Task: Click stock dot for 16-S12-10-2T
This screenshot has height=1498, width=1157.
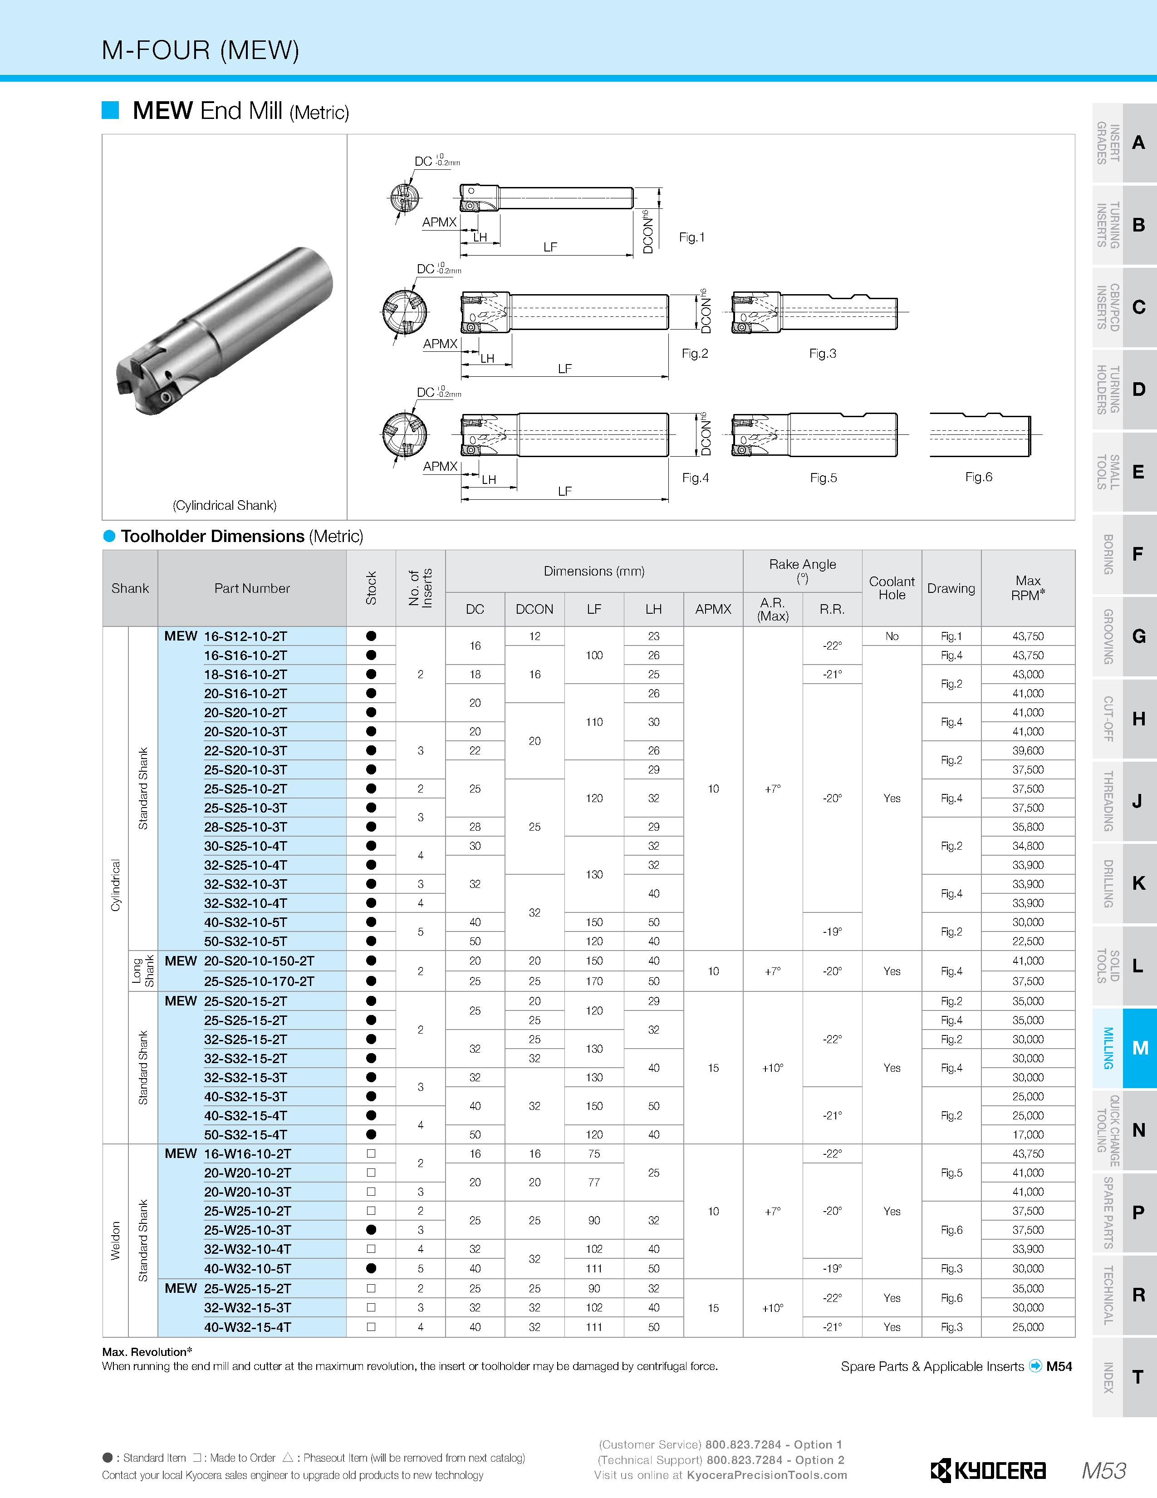Action: pos(371,636)
